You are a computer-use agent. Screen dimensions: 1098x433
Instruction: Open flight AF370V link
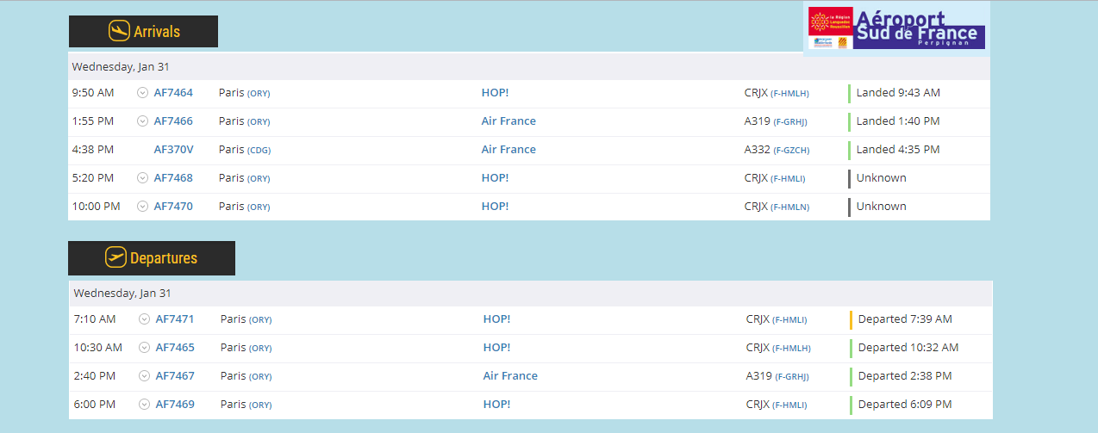(173, 150)
